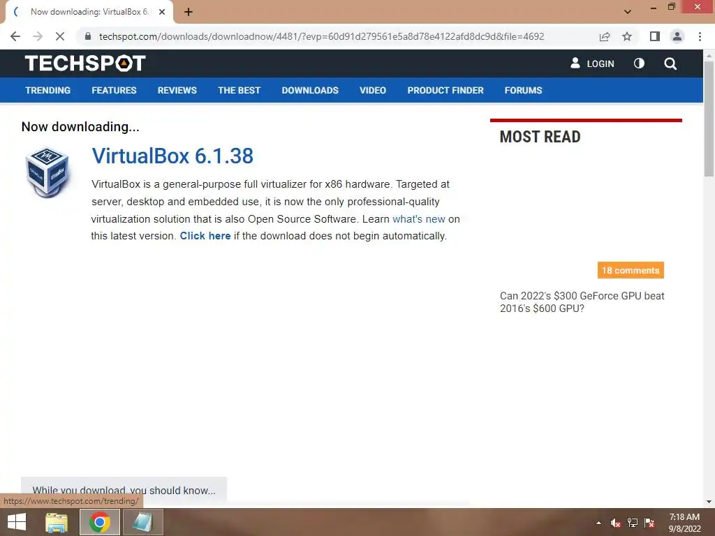
Task: Bookmark this page with star icon
Action: click(x=627, y=36)
